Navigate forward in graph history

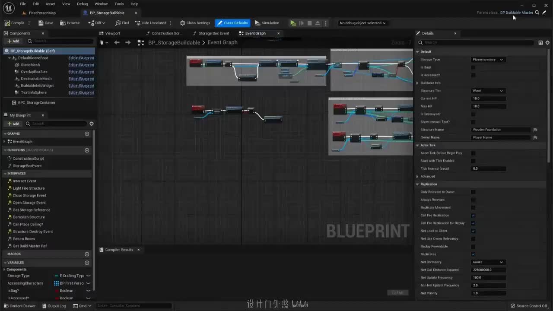pyautogui.click(x=127, y=42)
